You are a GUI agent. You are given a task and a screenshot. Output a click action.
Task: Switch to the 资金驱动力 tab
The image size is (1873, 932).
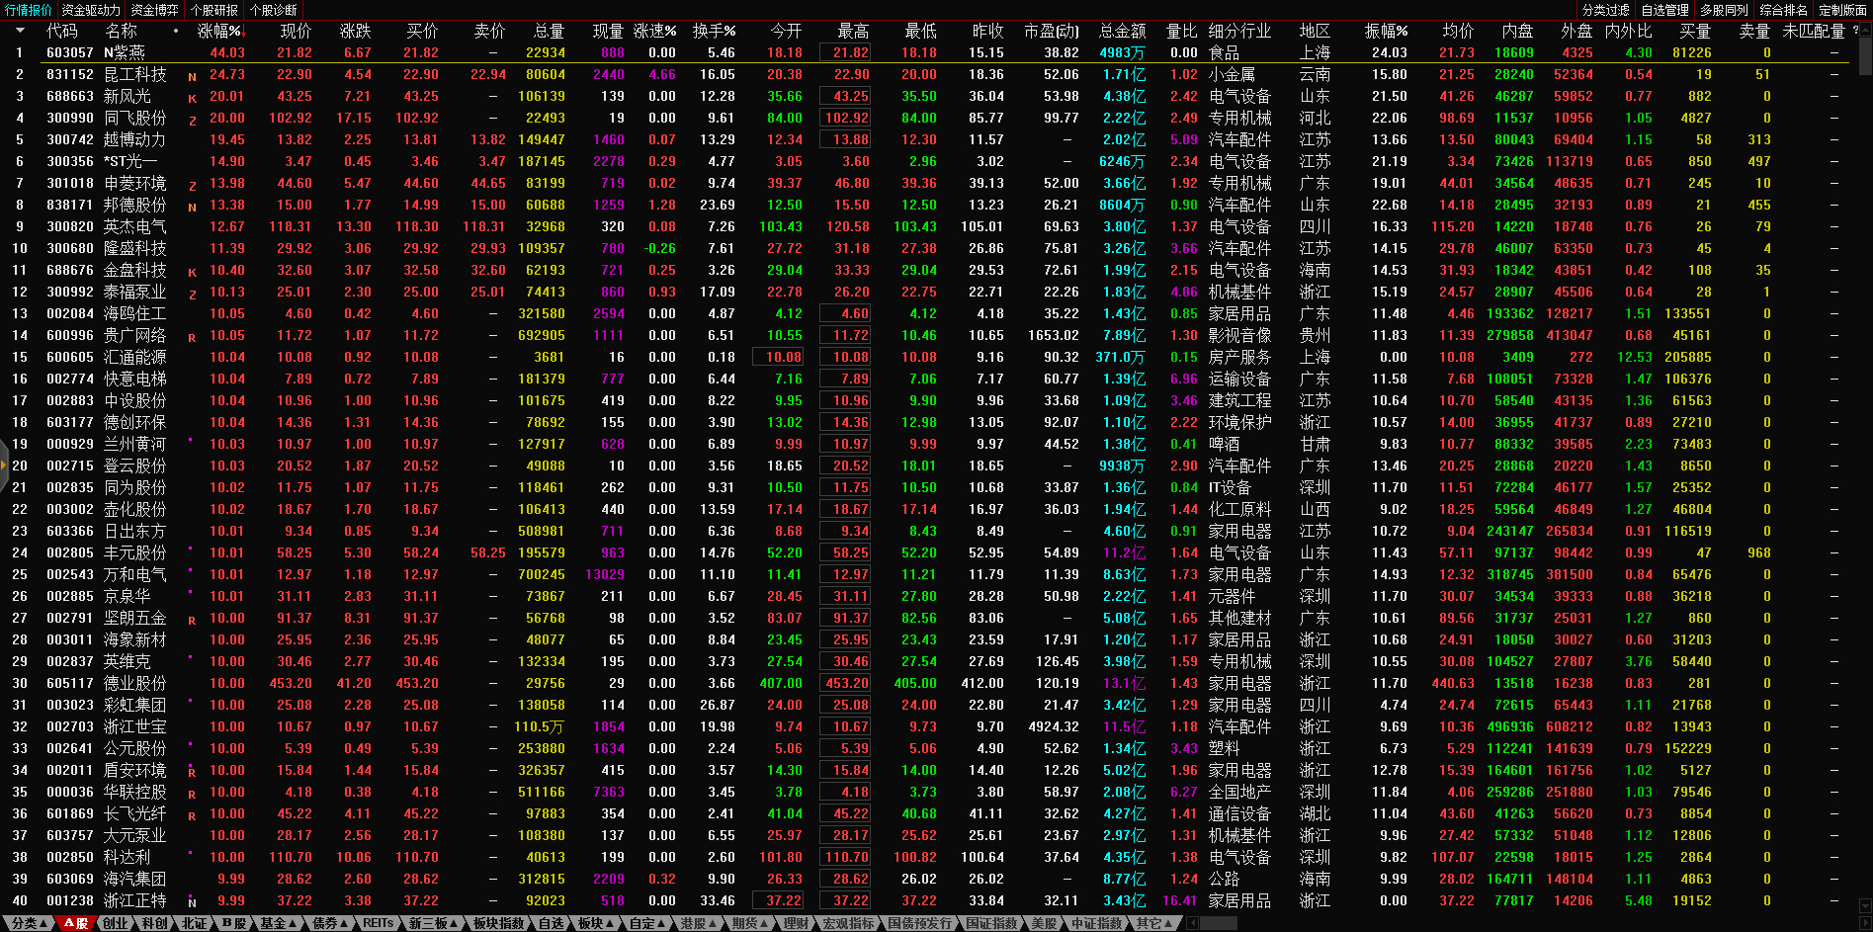pos(90,10)
